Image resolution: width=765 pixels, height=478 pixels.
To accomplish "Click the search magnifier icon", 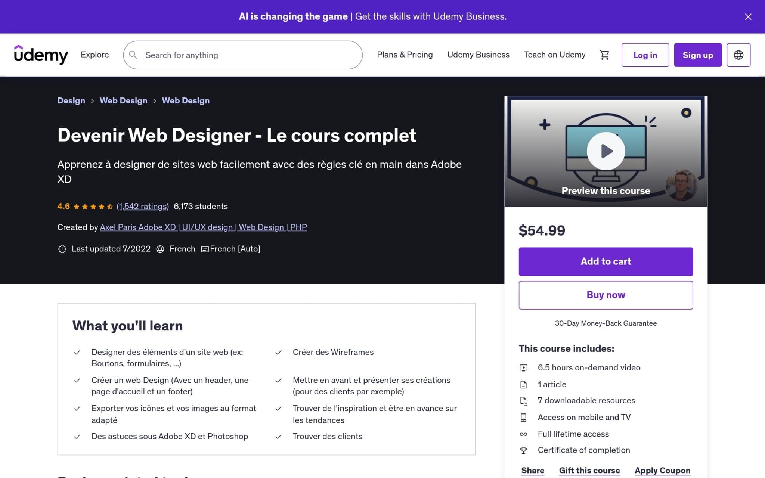I will (133, 55).
